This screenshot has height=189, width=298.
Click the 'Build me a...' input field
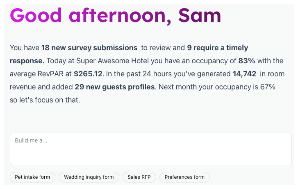150,149
